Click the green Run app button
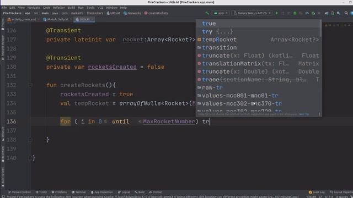 point(277,13)
